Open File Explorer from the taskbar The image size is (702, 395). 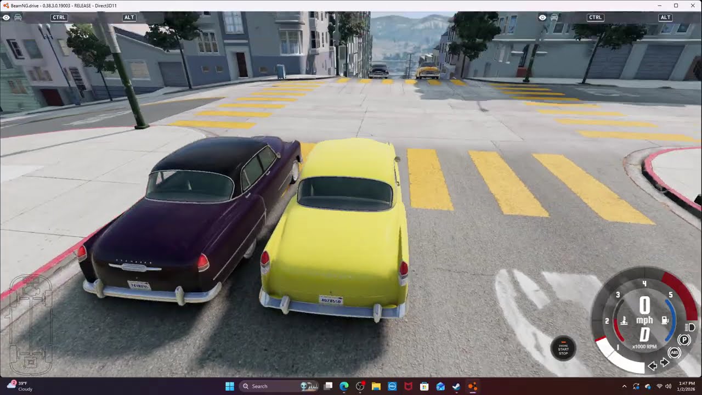tap(376, 386)
